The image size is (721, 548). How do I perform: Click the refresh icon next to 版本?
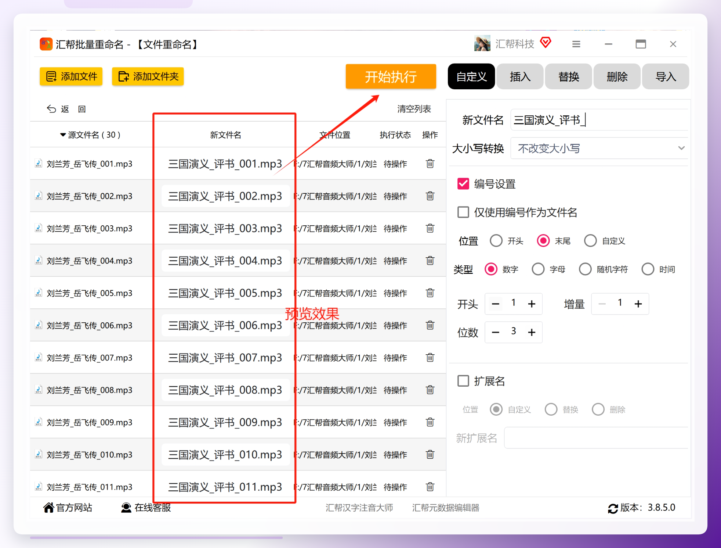(613, 508)
